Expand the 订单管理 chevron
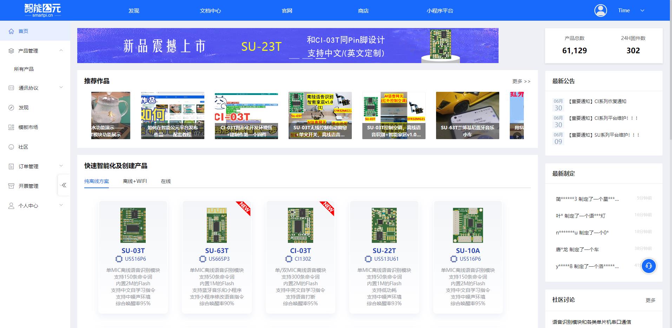672x328 pixels. [x=61, y=166]
